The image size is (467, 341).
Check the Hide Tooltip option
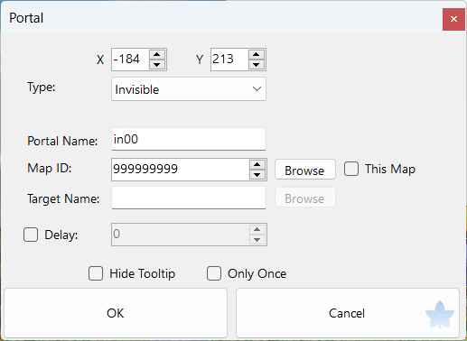(96, 273)
